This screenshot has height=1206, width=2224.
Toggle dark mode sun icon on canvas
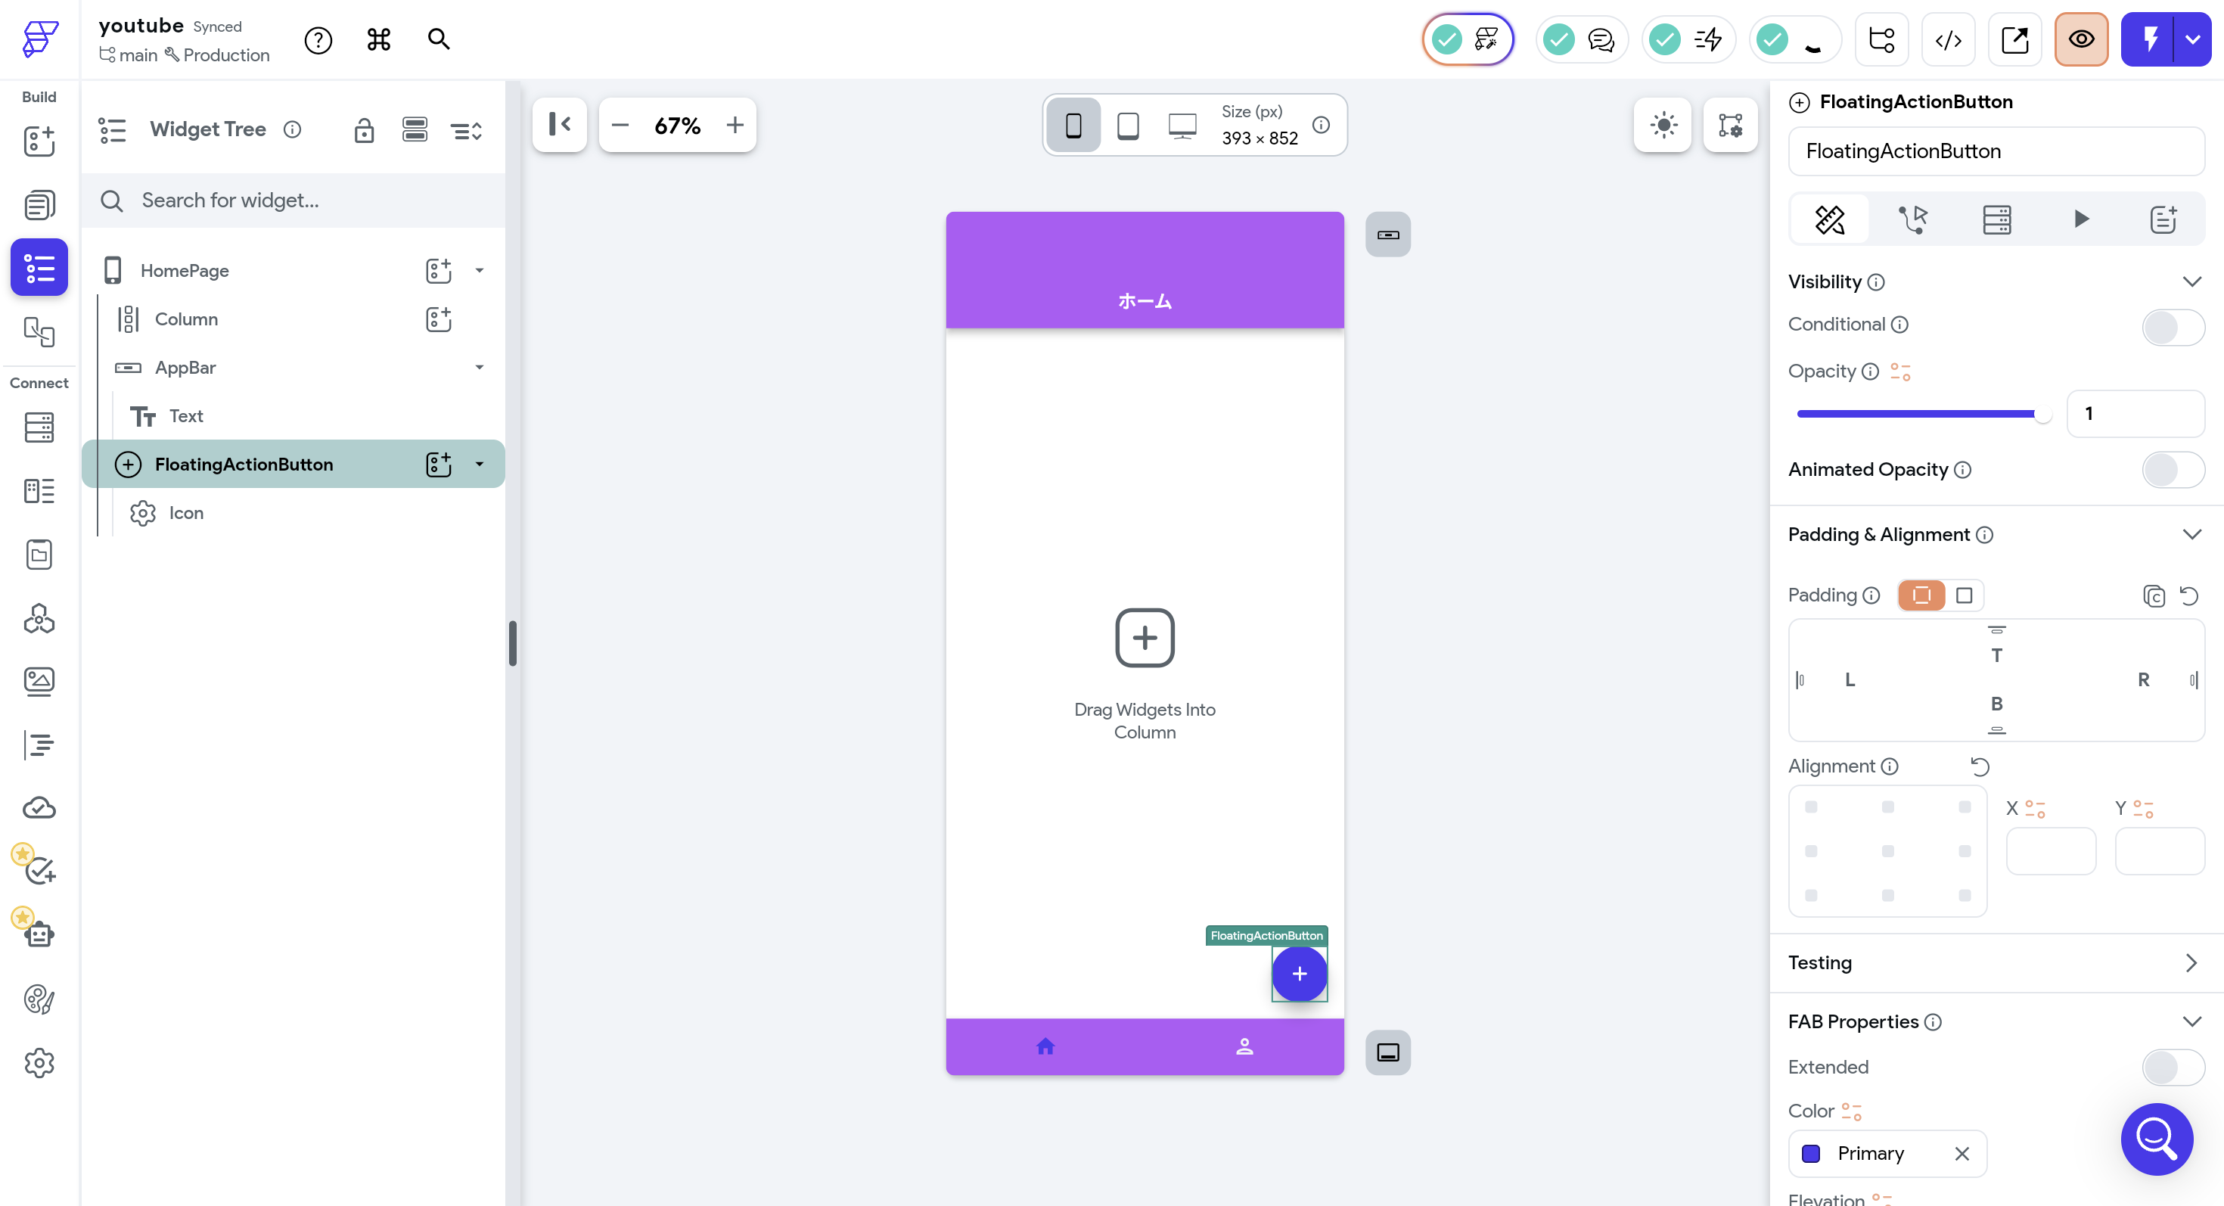(x=1663, y=125)
